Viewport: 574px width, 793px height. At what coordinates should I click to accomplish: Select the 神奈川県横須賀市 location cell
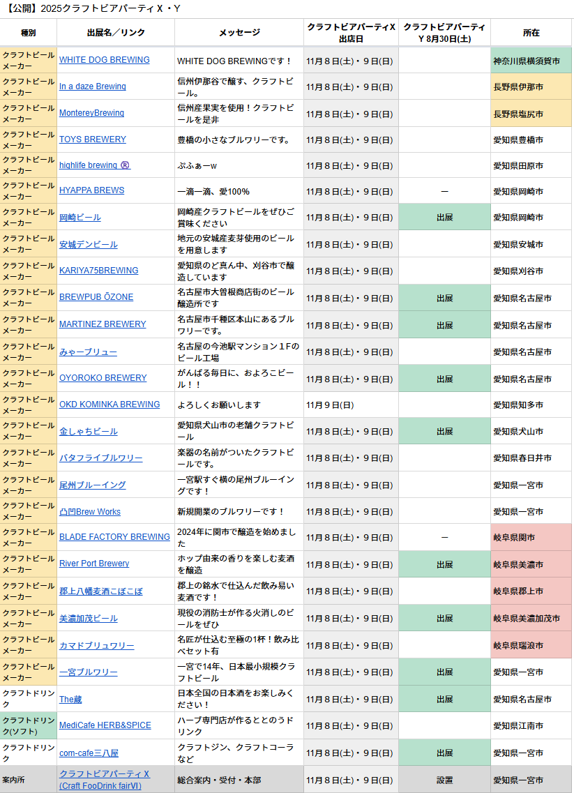[531, 61]
